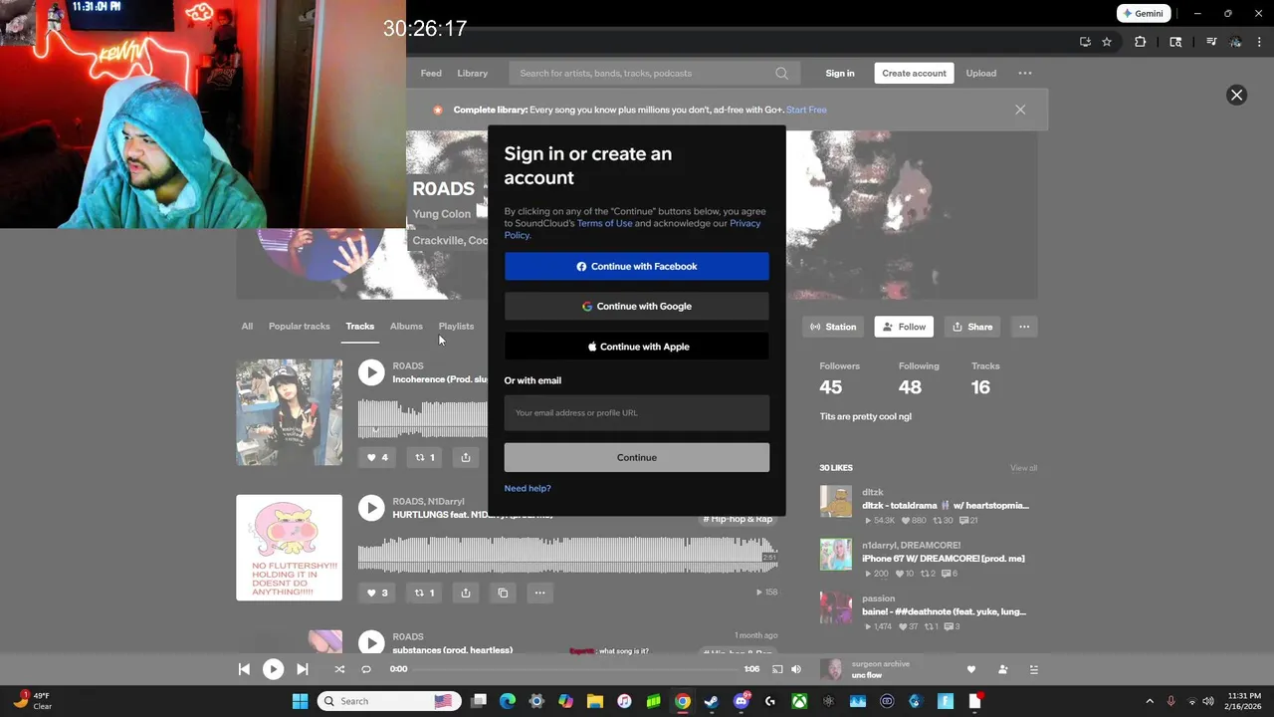Viewport: 1274px width, 717px height.
Task: Click the Hip-hop & Rap tag on HURTLUNGS
Action: point(738,519)
